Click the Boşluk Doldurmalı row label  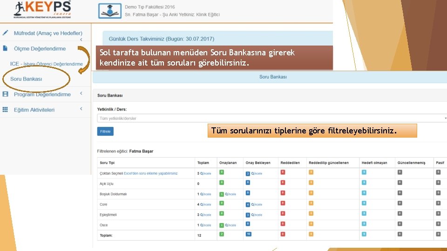(113, 194)
